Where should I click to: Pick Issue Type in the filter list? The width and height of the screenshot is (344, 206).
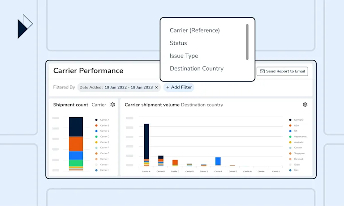click(x=184, y=56)
